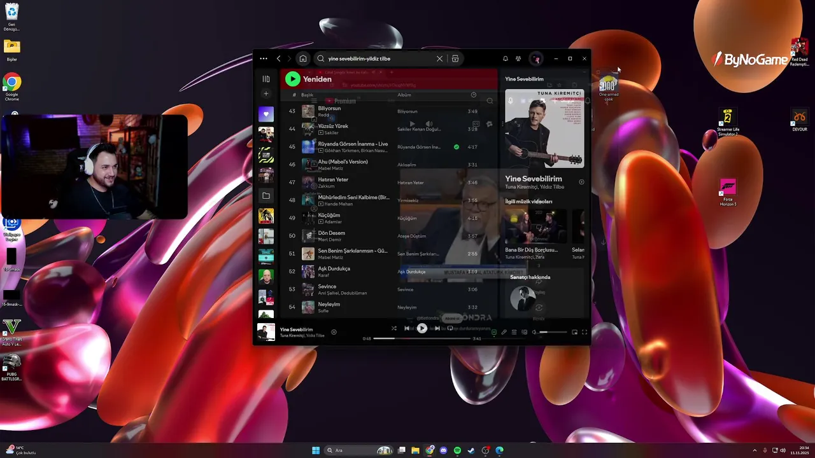Viewport: 815px width, 458px height.
Task: Open Google Chrome desktop shortcut
Action: [x=11, y=87]
